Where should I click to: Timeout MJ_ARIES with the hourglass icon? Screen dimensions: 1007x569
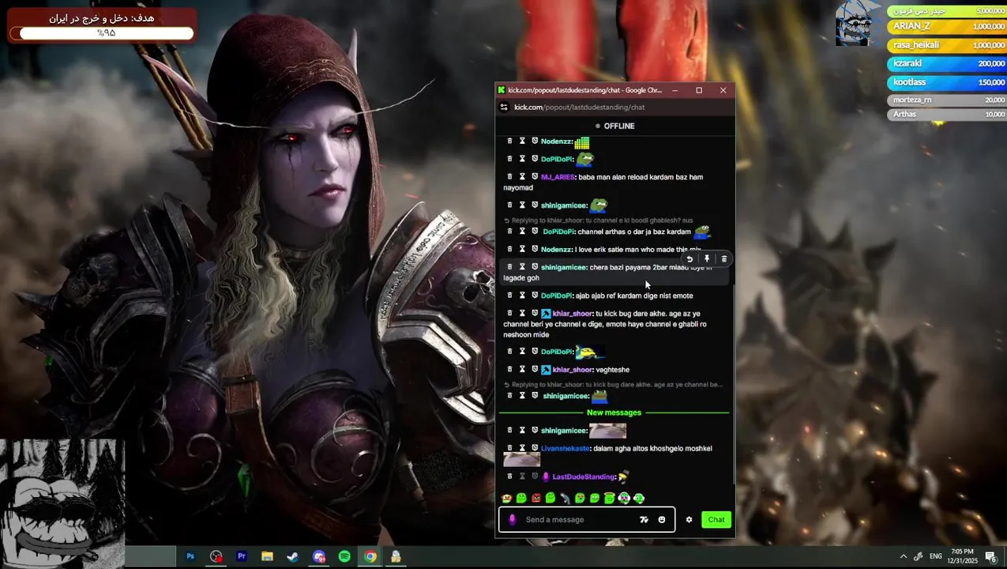click(x=522, y=177)
